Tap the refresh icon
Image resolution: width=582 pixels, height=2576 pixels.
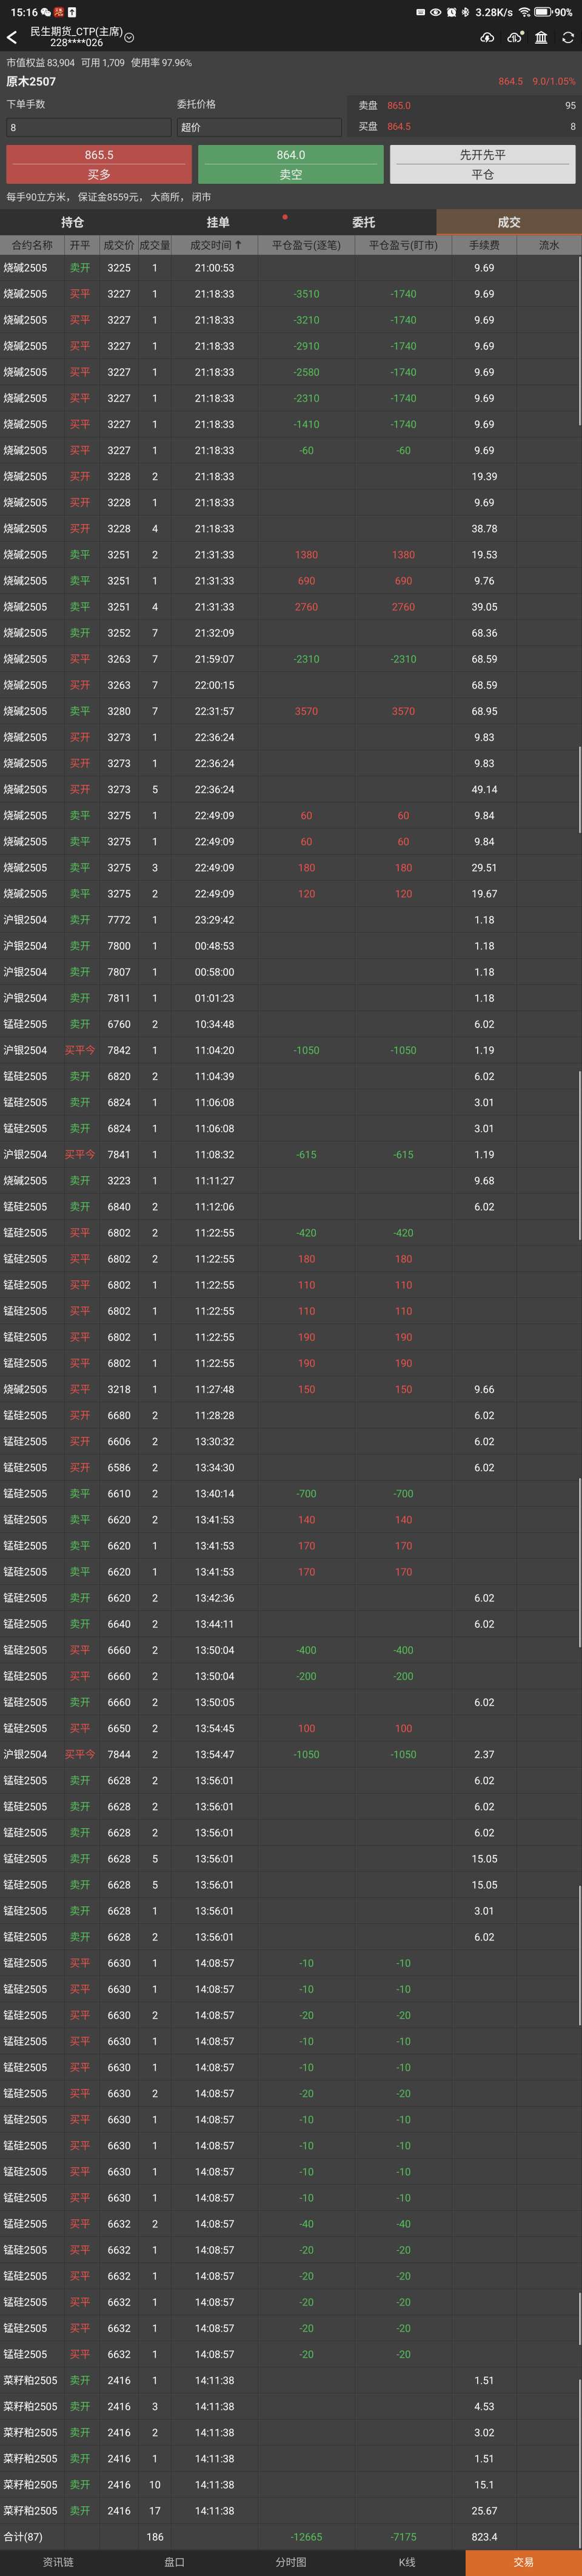click(x=568, y=38)
